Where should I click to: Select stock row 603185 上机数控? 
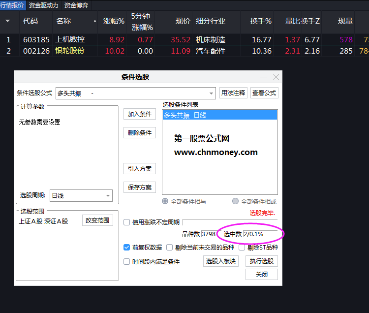point(184,39)
